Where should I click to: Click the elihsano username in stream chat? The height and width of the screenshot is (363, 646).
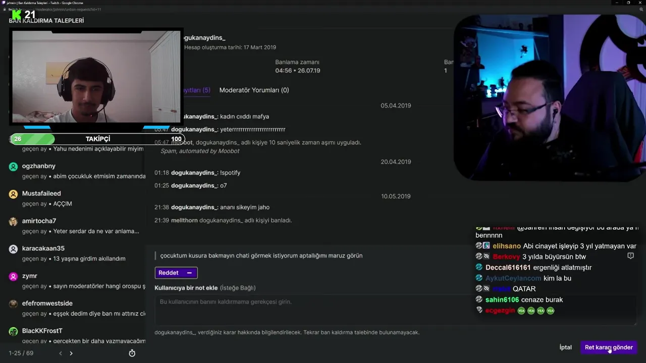coord(507,246)
